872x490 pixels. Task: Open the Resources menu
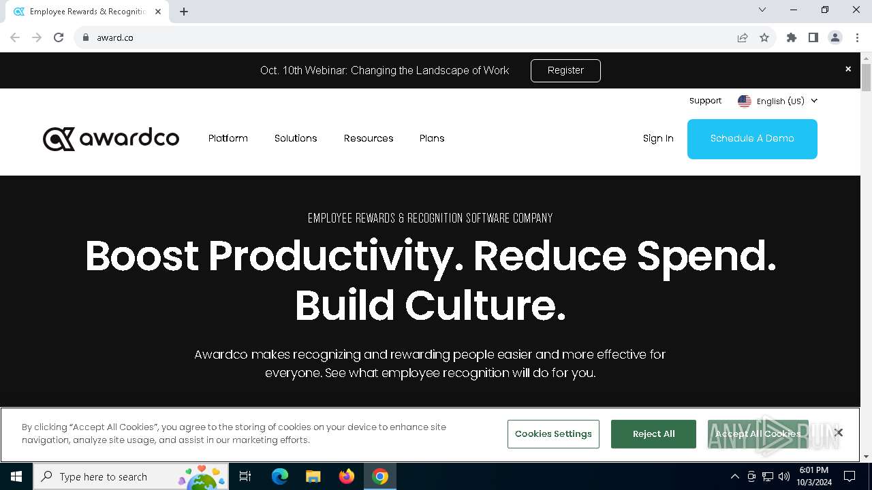coord(369,138)
